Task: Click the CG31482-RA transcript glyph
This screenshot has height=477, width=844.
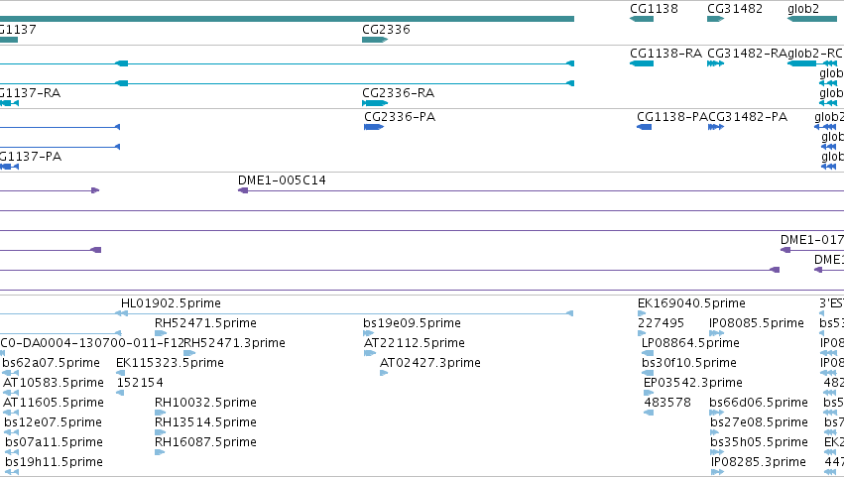Action: [x=715, y=63]
